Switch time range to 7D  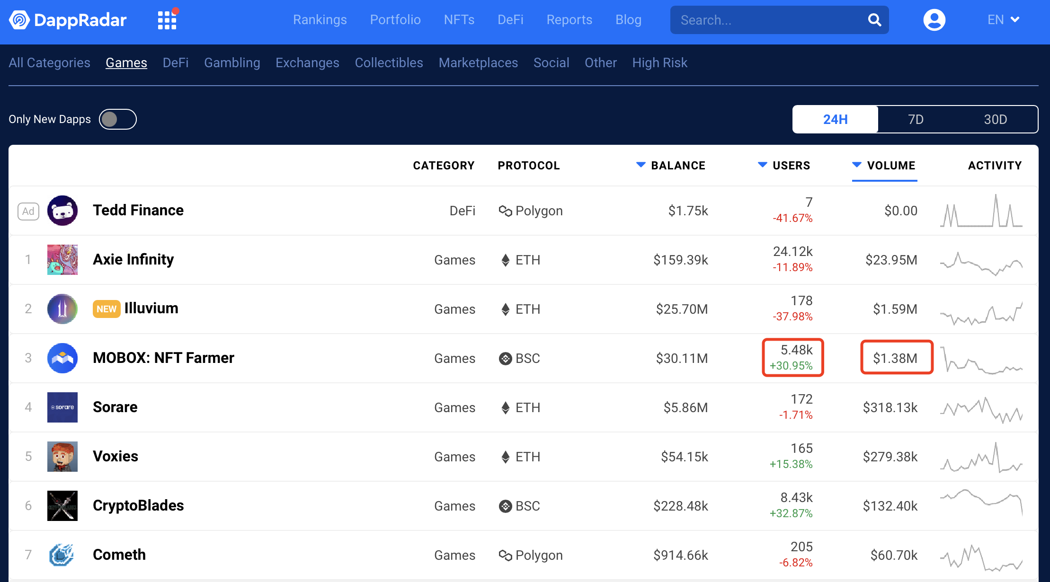(x=916, y=119)
